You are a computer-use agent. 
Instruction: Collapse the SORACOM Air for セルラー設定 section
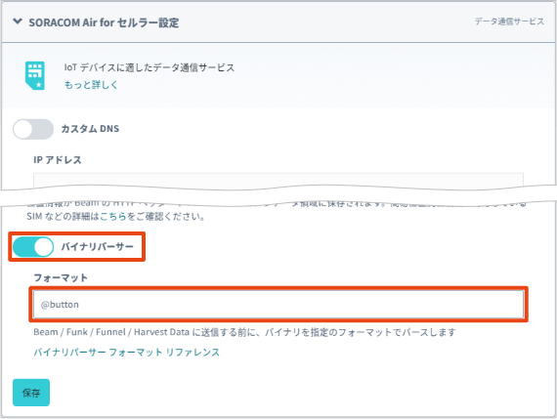[18, 22]
